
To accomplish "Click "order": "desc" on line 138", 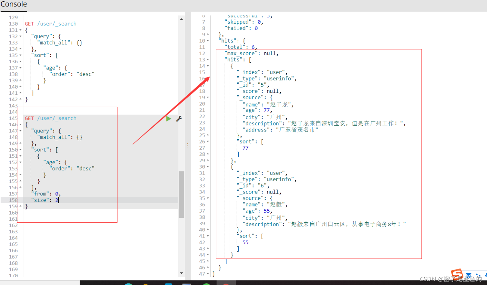I will tap(72, 74).
